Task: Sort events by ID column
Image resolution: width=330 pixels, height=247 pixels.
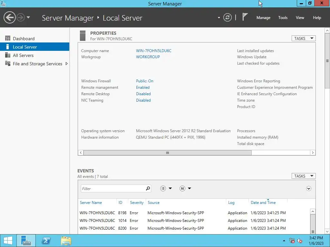Action: point(120,203)
